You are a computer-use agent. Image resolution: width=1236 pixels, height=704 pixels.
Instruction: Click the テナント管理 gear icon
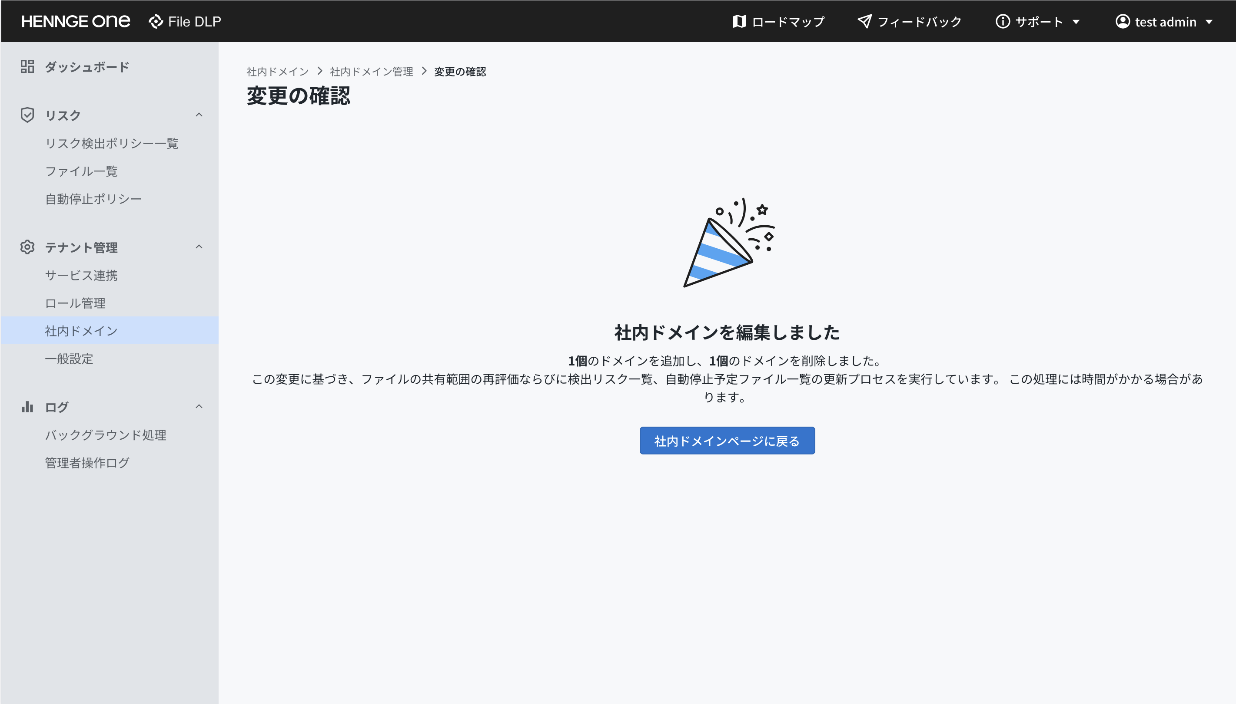point(27,247)
